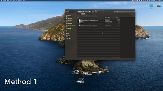Click the Edit Tags toolbar button
Image resolution: width=163 pixels, height=91 pixels.
click(x=96, y=12)
